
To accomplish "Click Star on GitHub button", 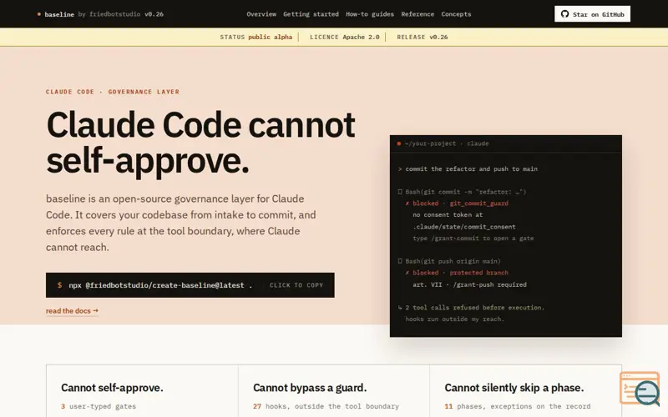I will pos(593,14).
